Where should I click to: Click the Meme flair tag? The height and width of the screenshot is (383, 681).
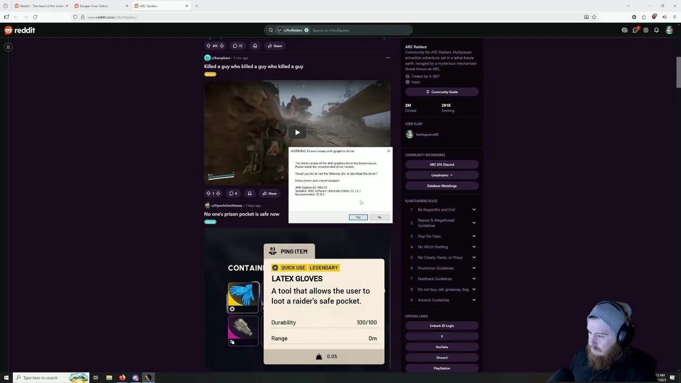210,222
